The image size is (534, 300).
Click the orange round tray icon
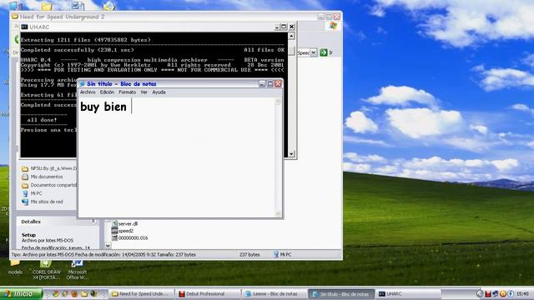[x=502, y=294]
